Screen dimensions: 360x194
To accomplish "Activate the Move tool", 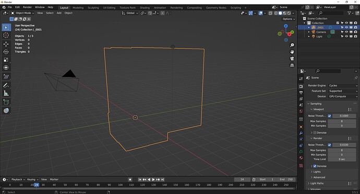I will pos(6,44).
